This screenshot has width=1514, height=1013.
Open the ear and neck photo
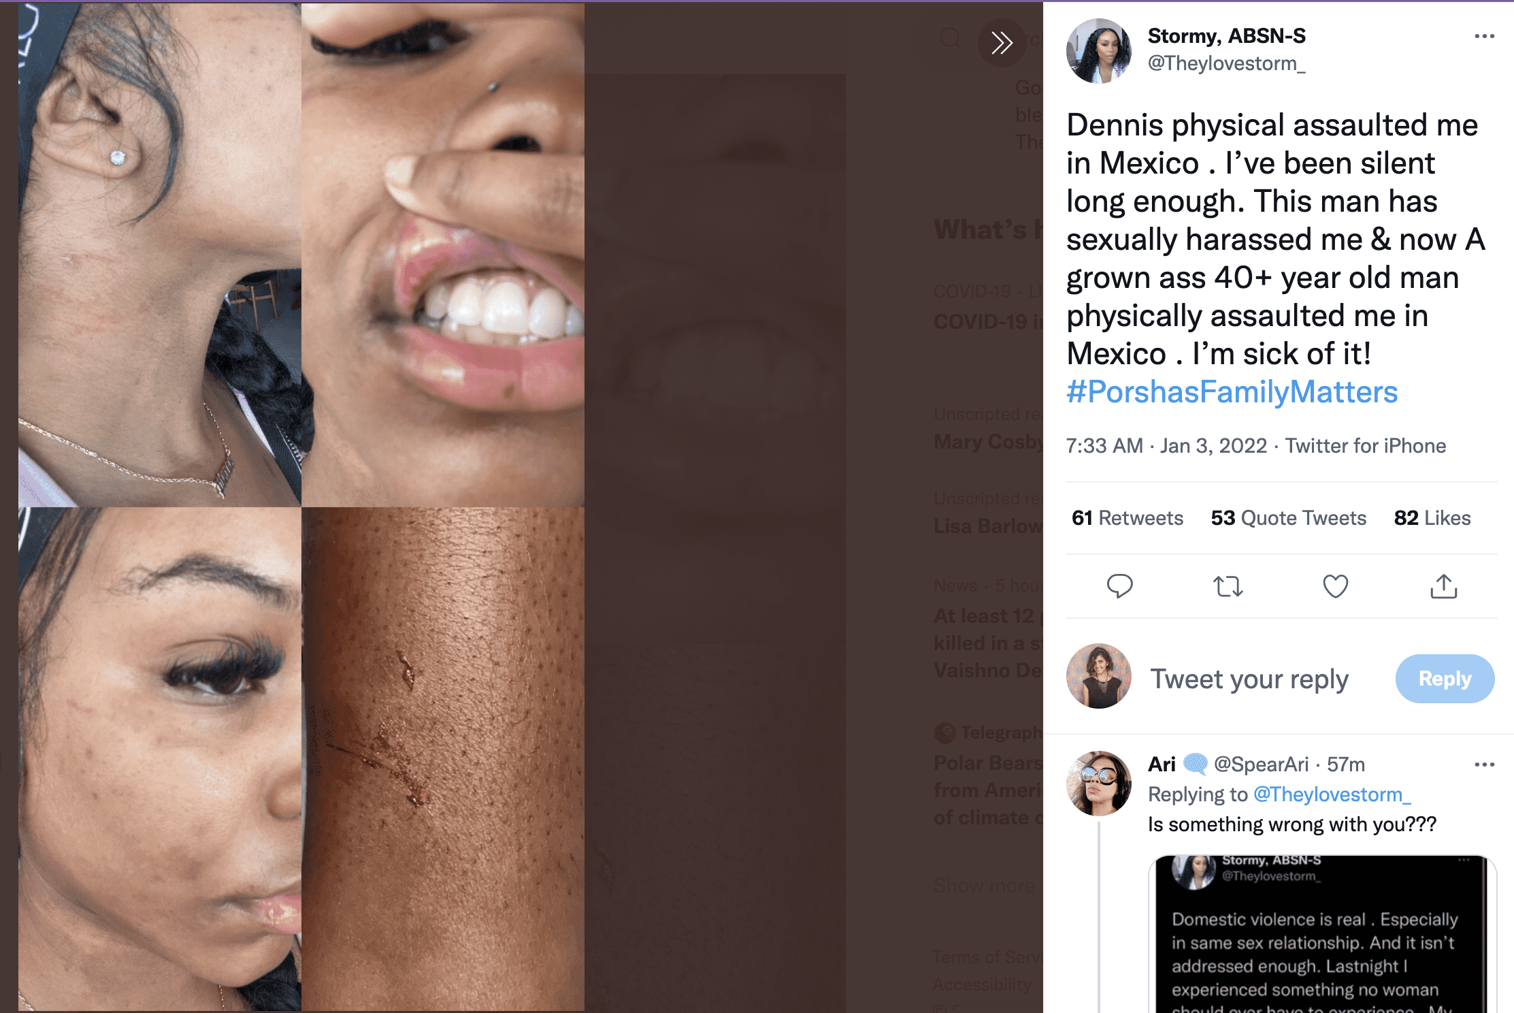tap(160, 255)
